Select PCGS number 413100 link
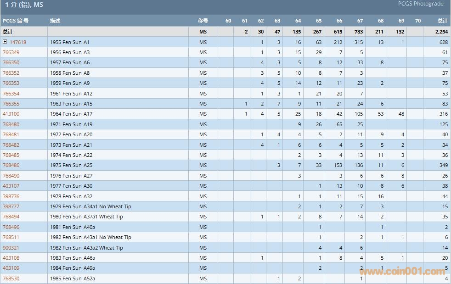This screenshot has height=284, width=451. coord(11,114)
